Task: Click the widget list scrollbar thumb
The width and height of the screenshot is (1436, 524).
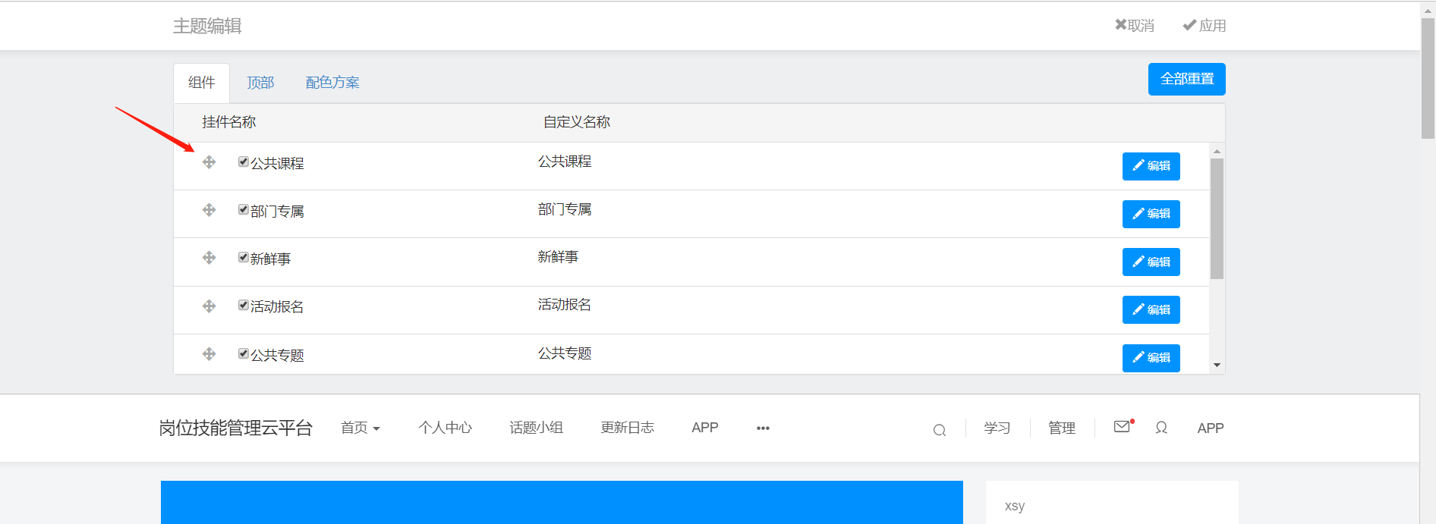Action: (x=1217, y=218)
